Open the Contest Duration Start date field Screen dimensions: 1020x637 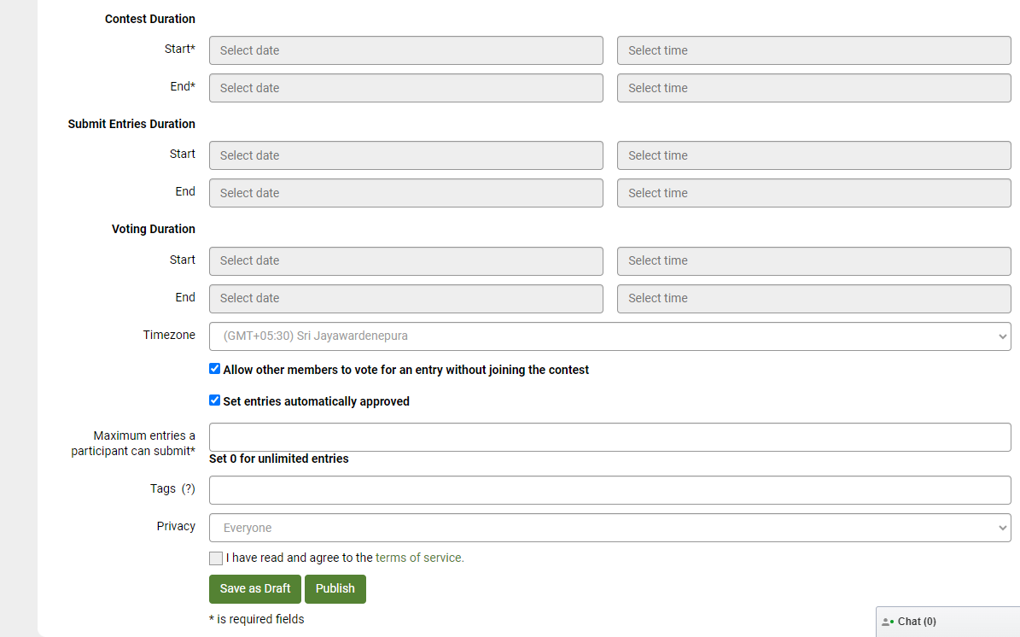405,50
